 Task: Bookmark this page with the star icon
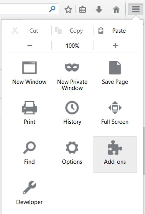pyautogui.click(x=68, y=10)
